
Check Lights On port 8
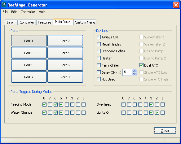click(x=123, y=113)
